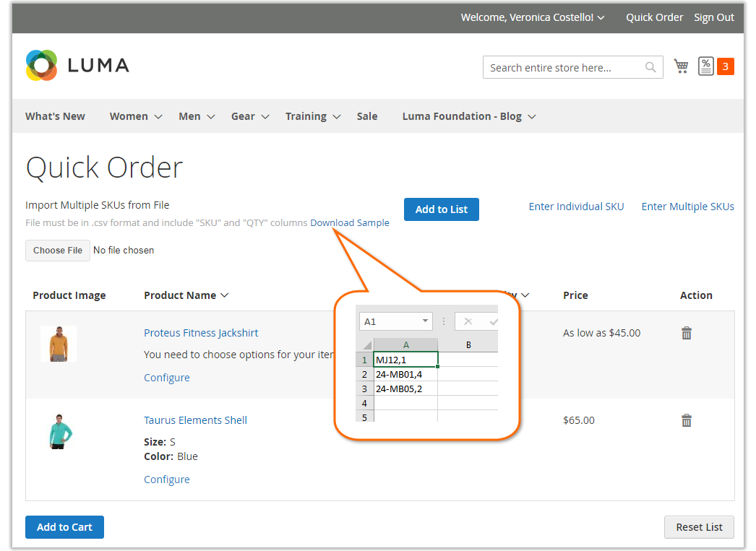756x551 pixels.
Task: Sort by Product Name column chevron
Action: coord(225,295)
